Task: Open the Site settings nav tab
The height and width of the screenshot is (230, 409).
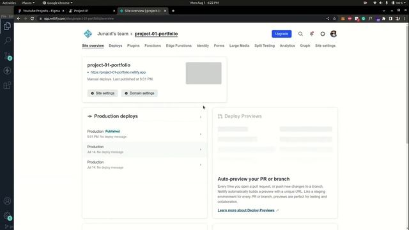Action: 325,45
